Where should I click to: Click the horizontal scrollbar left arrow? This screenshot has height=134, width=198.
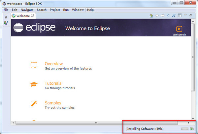tap(13, 123)
